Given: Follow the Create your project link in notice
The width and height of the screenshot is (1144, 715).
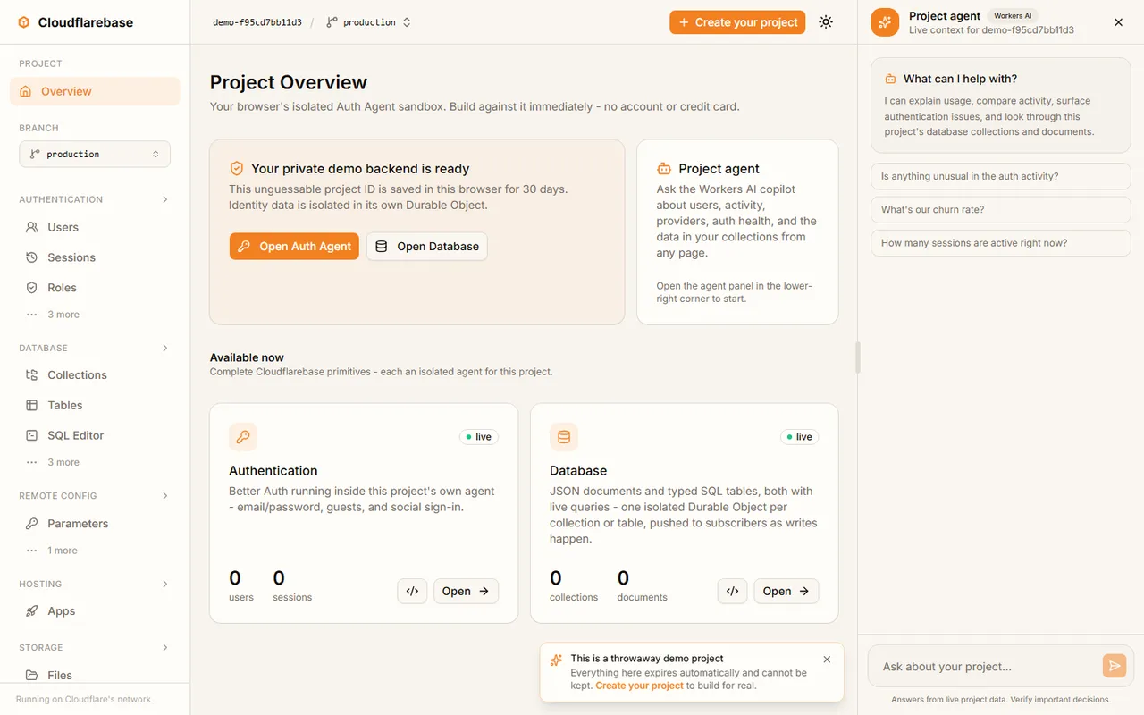Looking at the screenshot, I should (x=639, y=686).
